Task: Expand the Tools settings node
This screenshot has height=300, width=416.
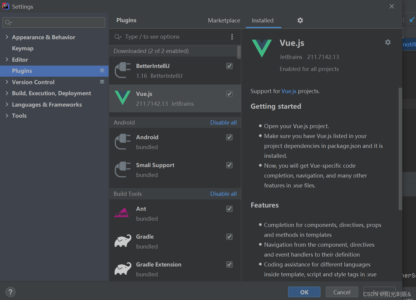Action: point(7,116)
